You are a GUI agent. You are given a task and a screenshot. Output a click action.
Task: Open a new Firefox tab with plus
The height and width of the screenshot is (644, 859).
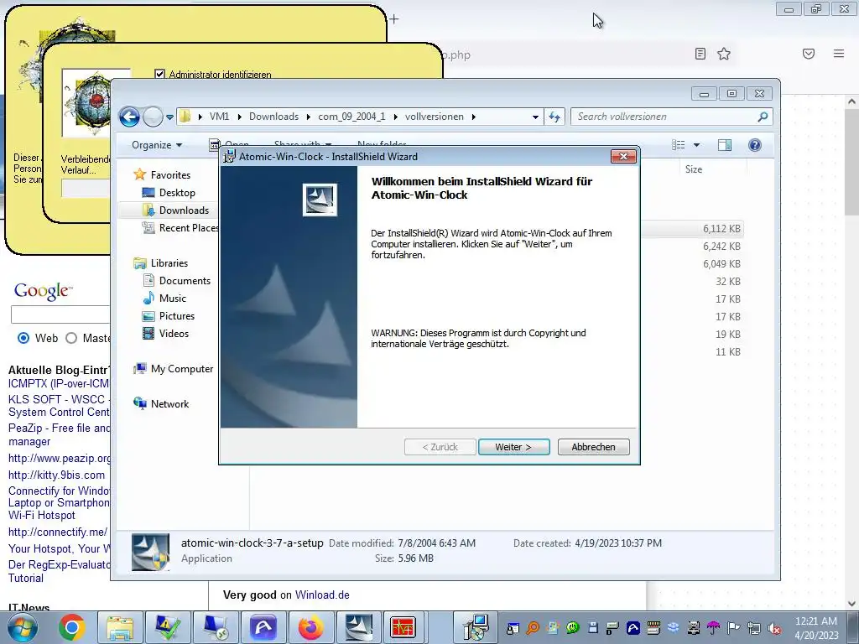click(394, 19)
